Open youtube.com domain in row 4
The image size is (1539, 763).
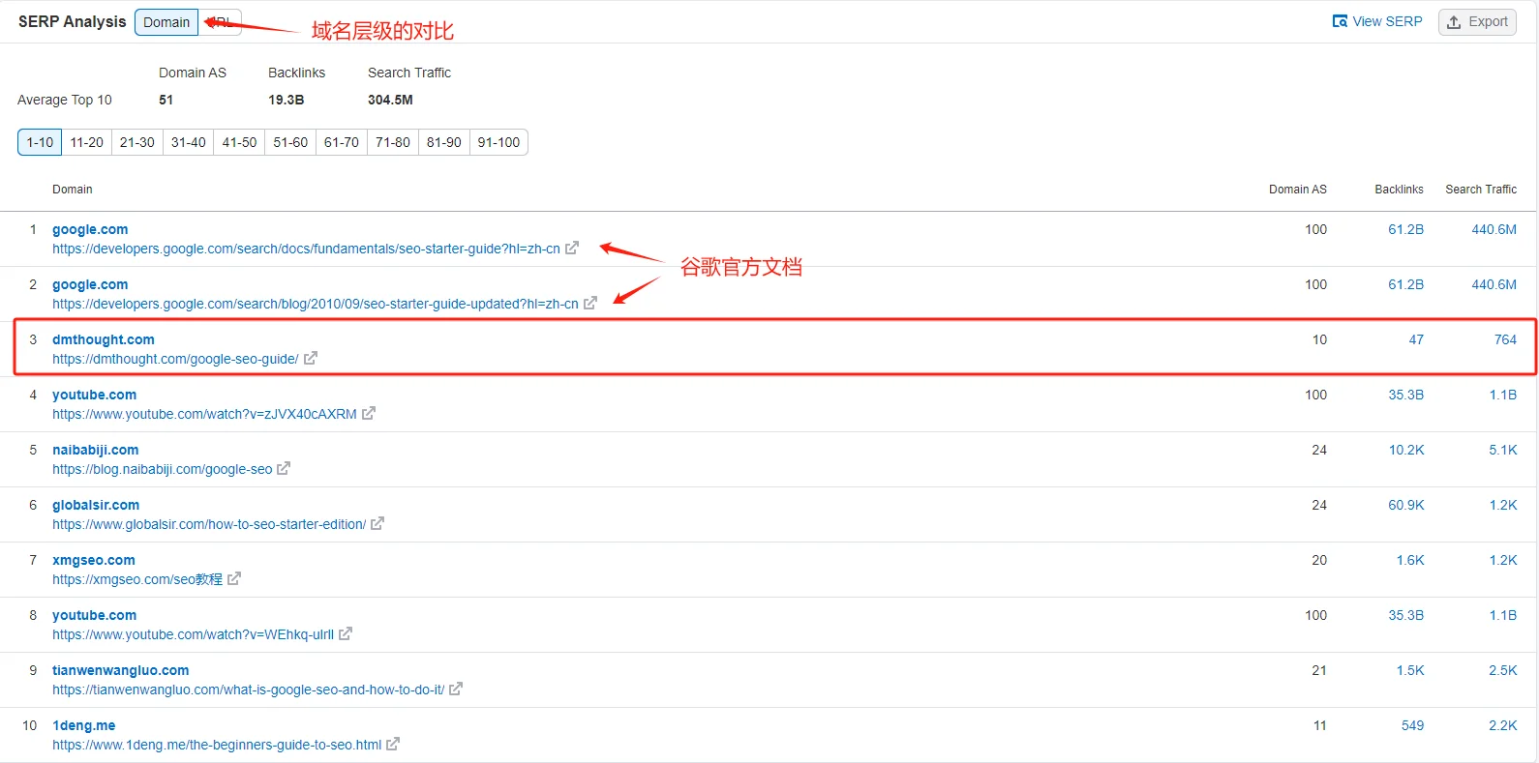point(95,395)
